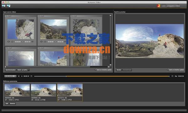Image resolution: width=188 pixels, height=113 pixels.
Task: Play the third source video
Action: click(74, 42)
